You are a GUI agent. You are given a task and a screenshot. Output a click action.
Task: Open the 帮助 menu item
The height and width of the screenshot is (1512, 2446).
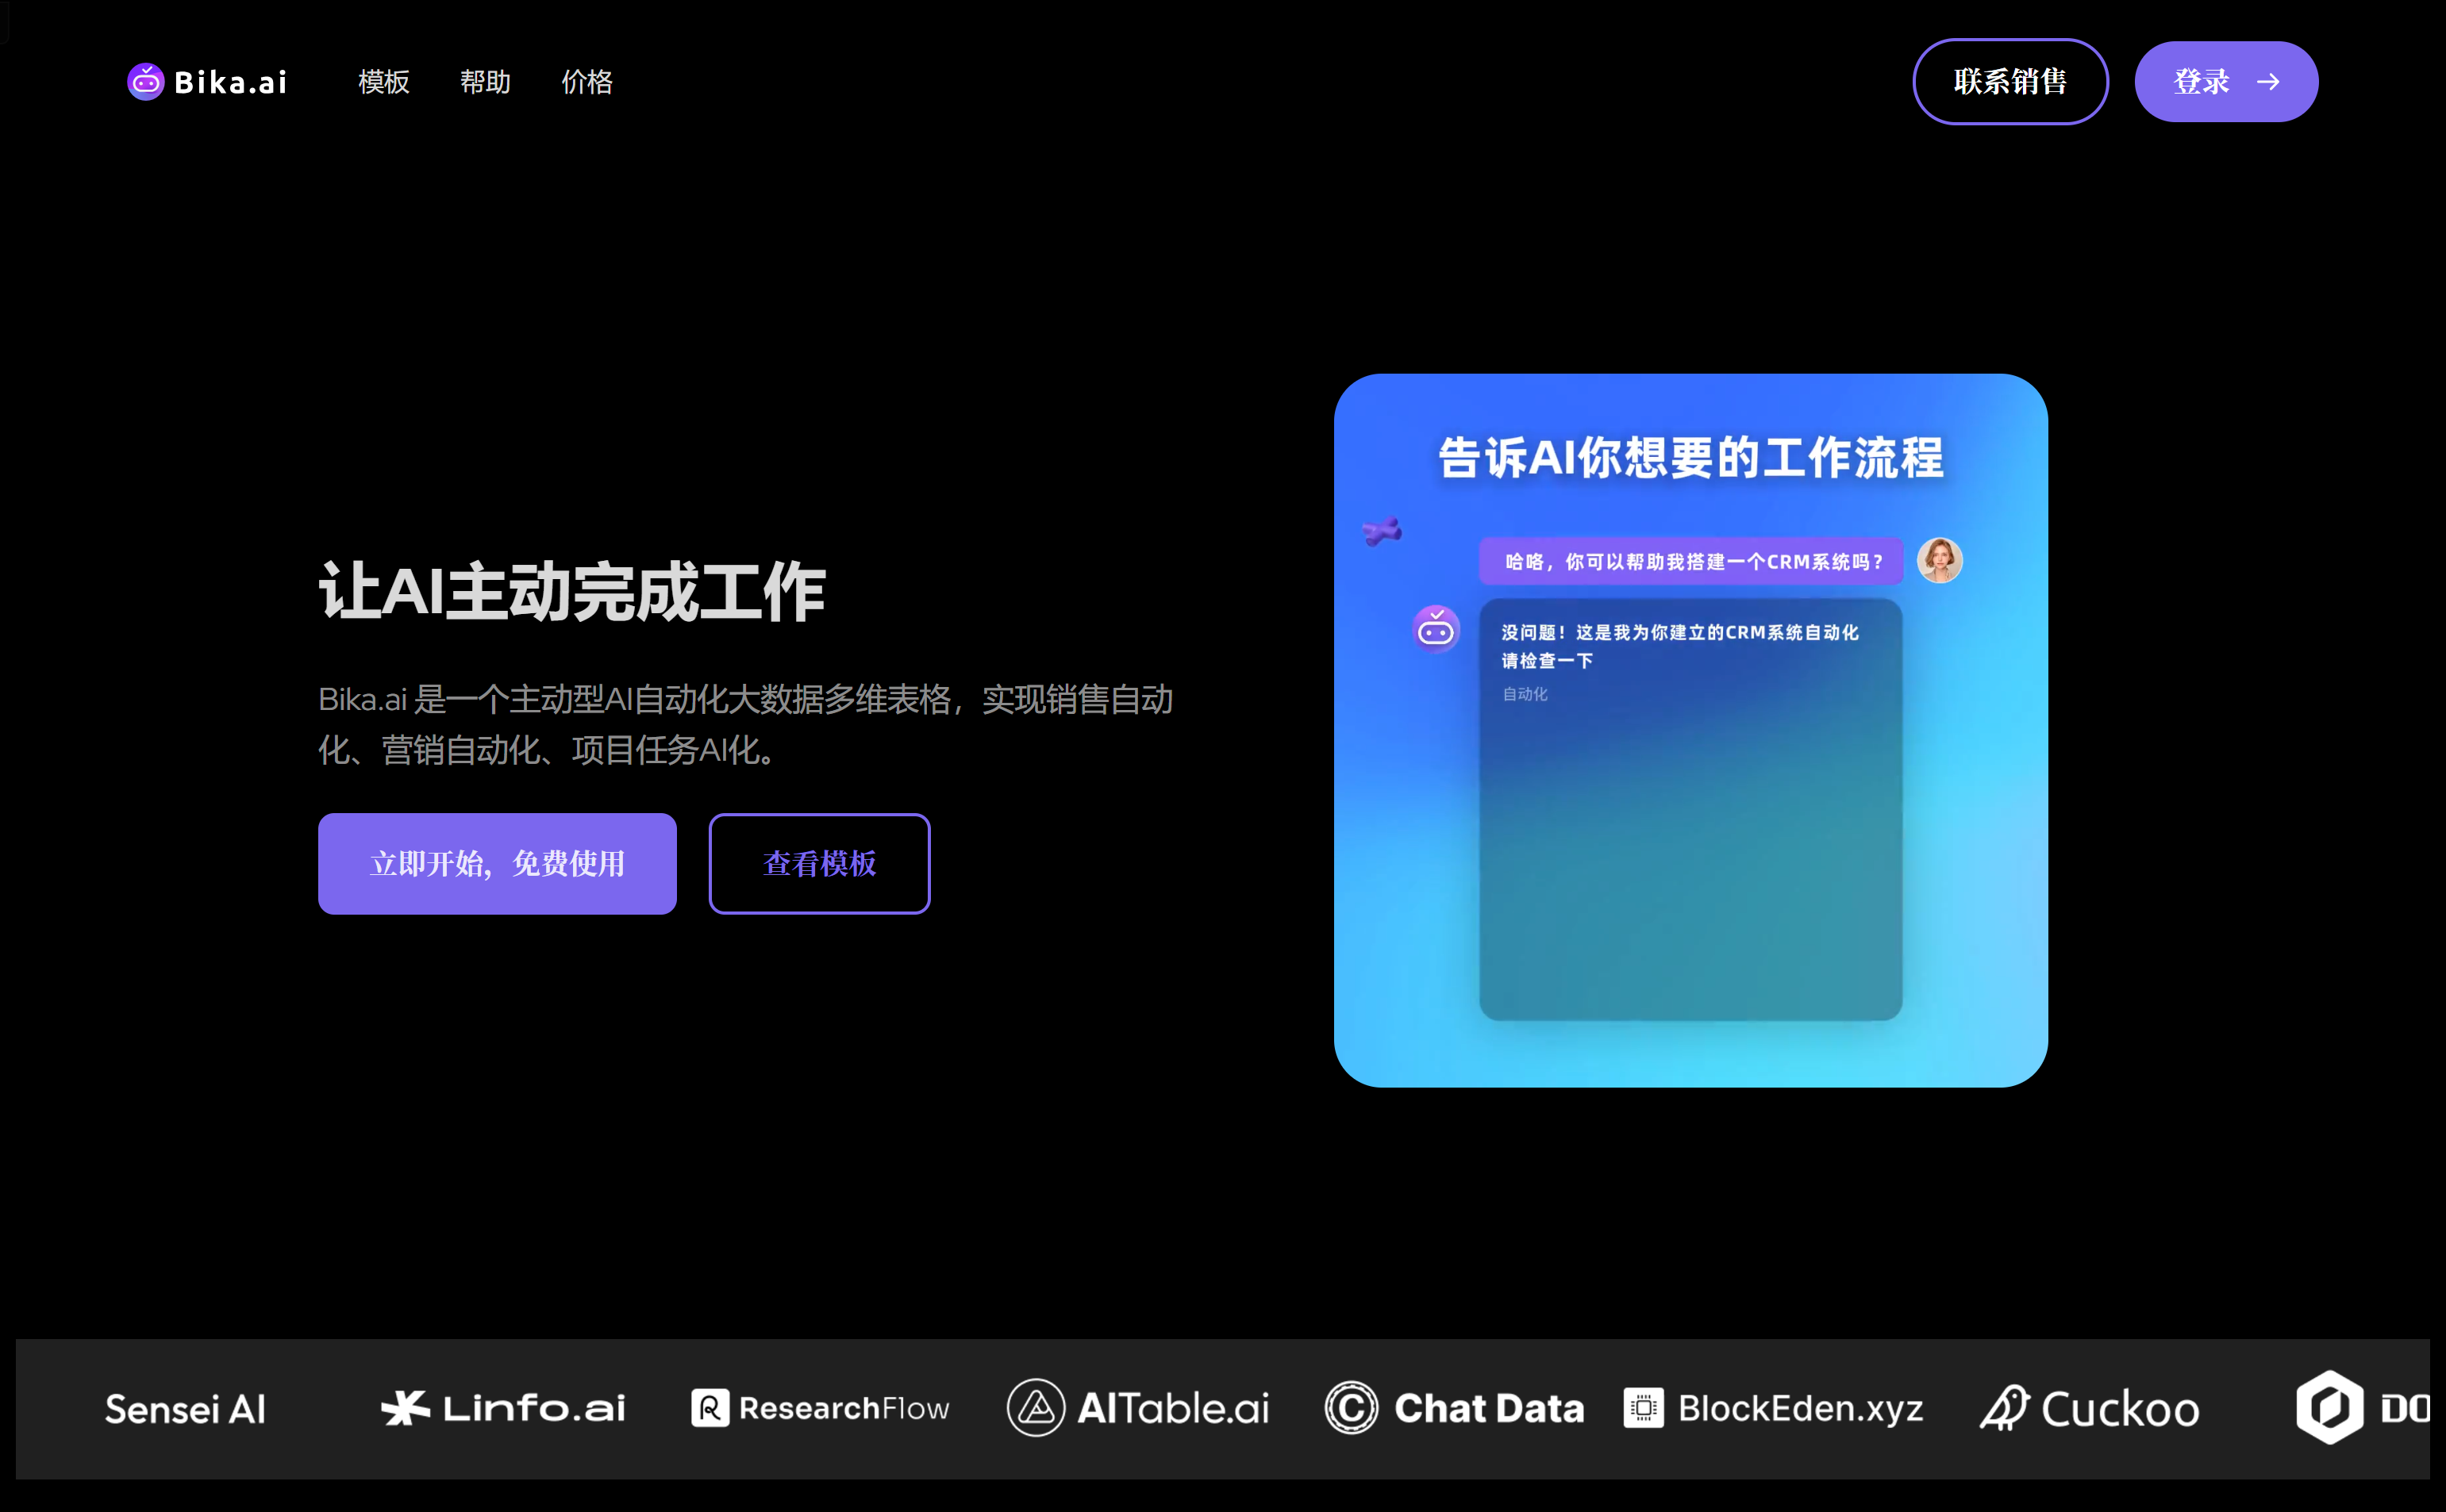(485, 82)
